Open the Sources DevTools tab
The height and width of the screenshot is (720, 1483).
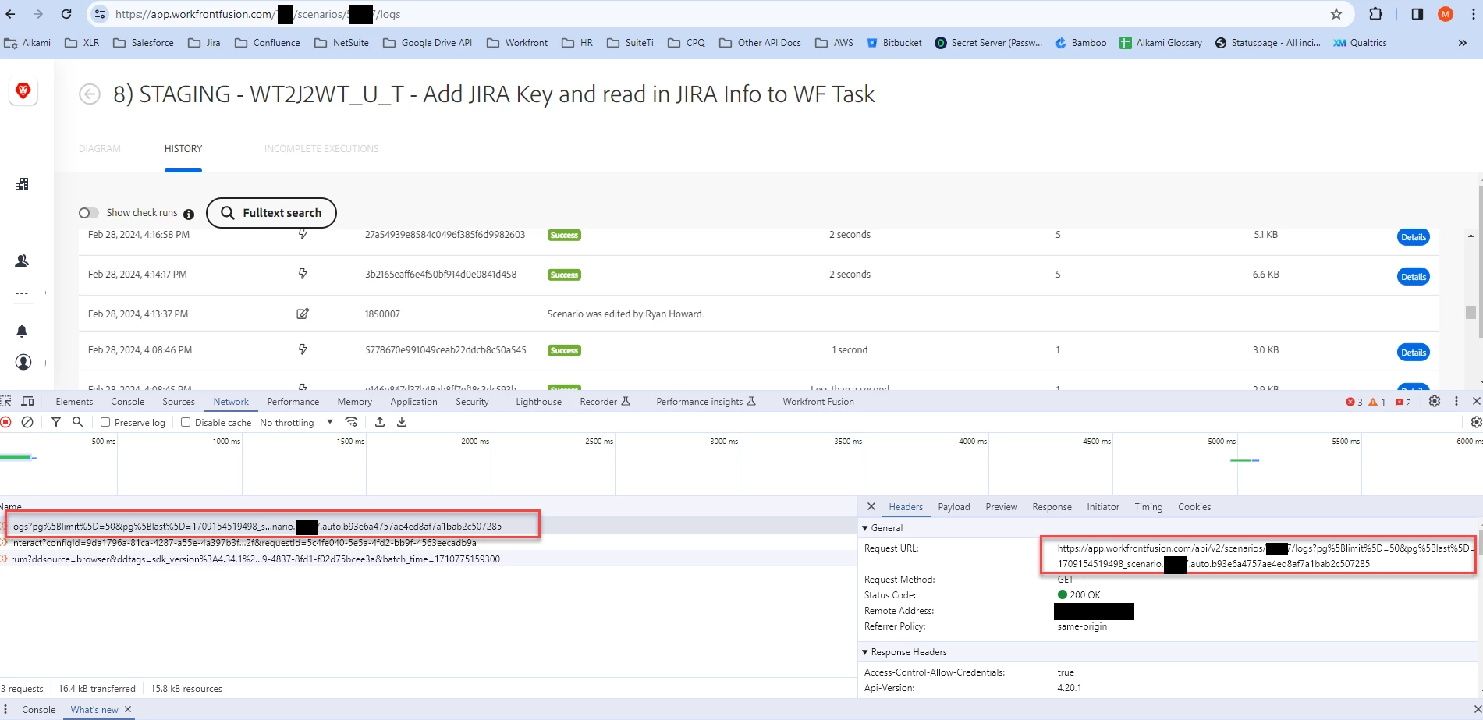tap(179, 402)
